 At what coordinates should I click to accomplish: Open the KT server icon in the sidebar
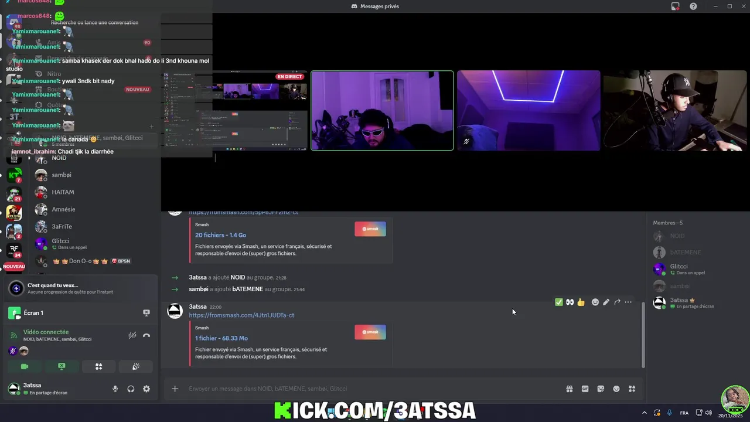click(14, 175)
